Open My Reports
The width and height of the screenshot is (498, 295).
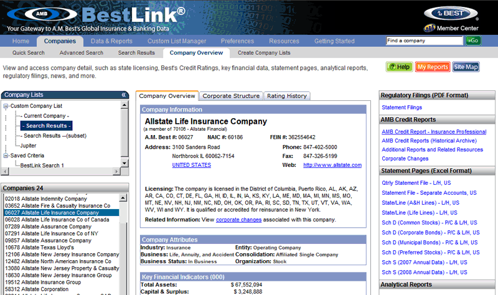click(432, 67)
